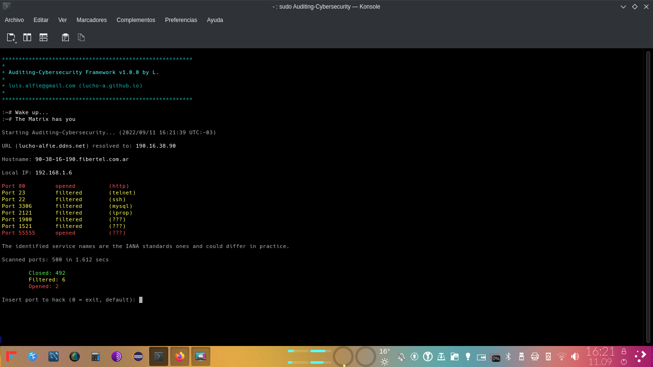Image resolution: width=653 pixels, height=367 pixels.
Task: Select the split view top/bottom icon
Action: pos(44,37)
